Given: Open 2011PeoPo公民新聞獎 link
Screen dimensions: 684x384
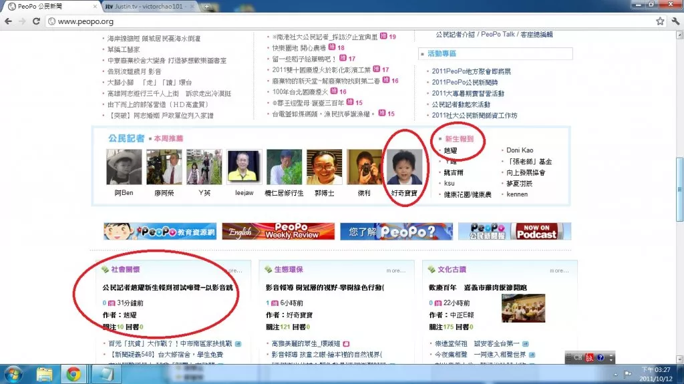Looking at the screenshot, I should point(465,82).
